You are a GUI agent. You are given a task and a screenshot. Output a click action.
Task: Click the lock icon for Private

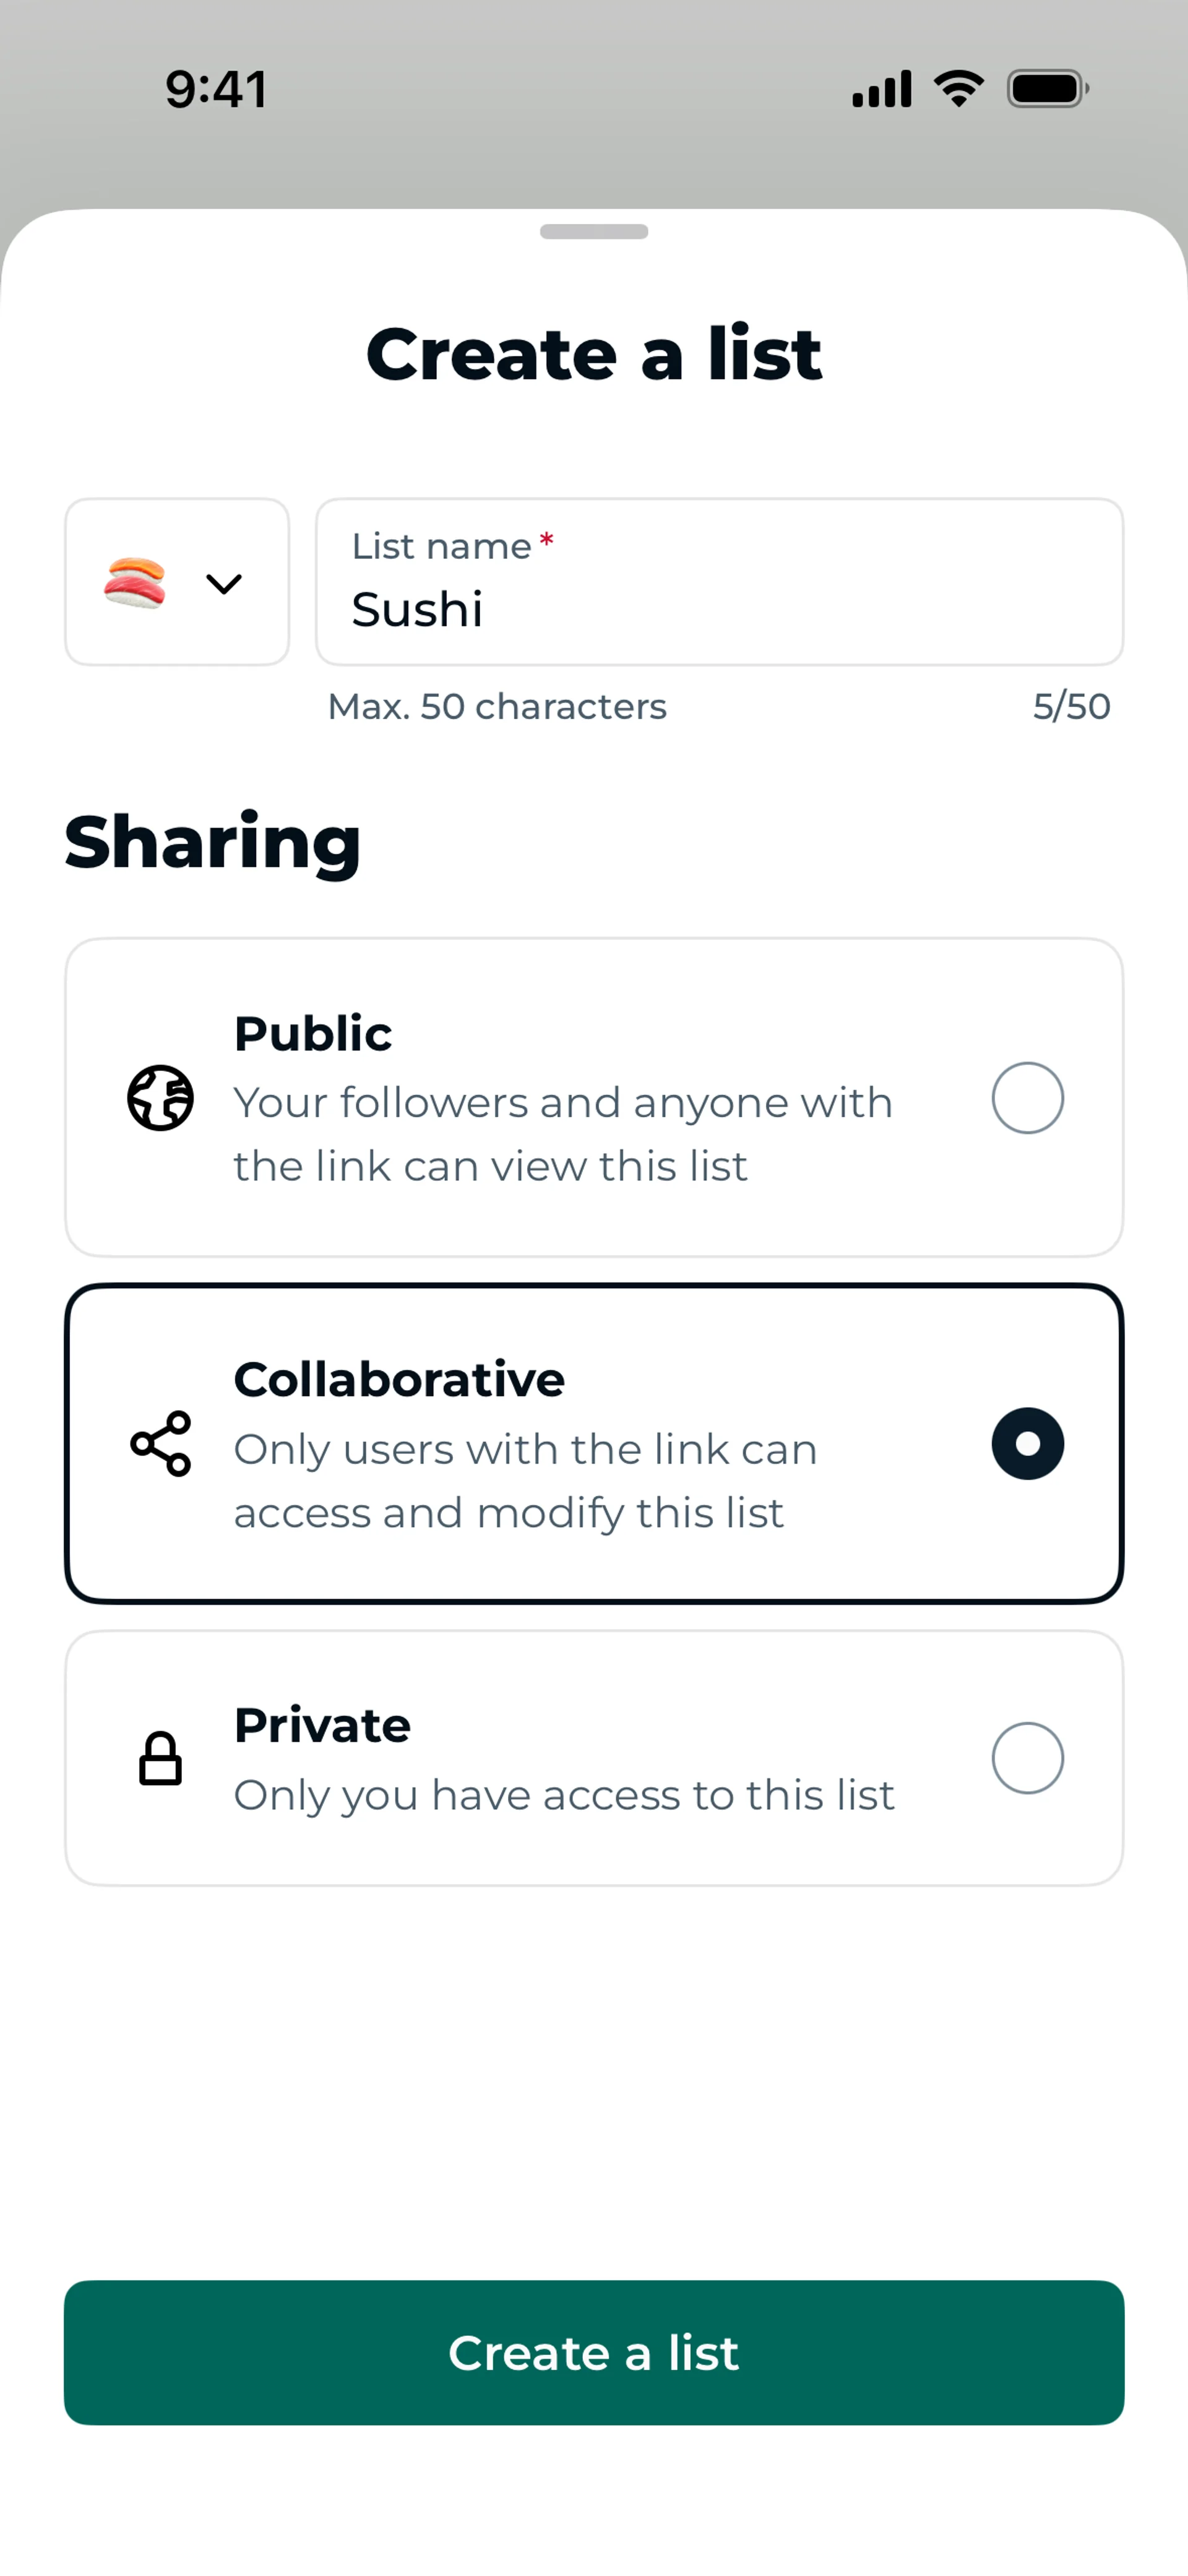click(x=160, y=1758)
